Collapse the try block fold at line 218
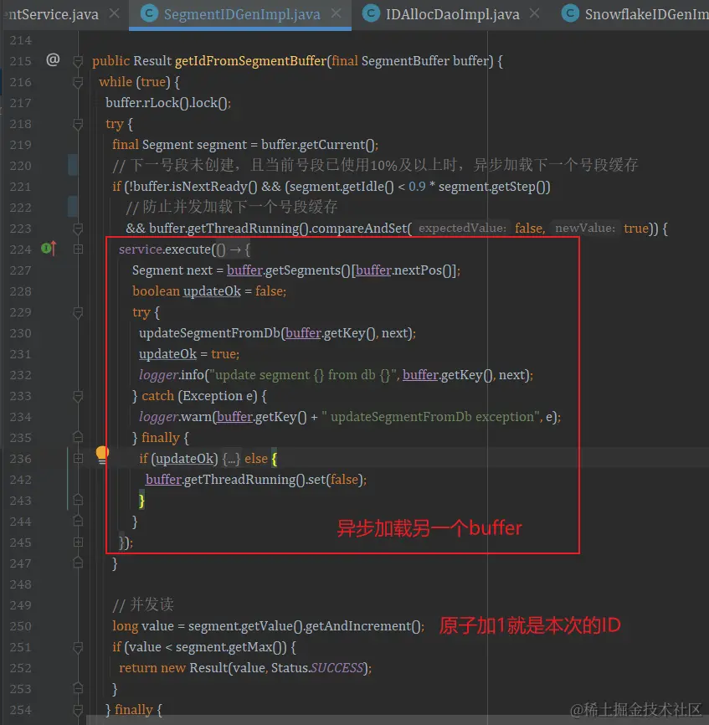Viewport: 709px width, 725px height. [x=78, y=123]
